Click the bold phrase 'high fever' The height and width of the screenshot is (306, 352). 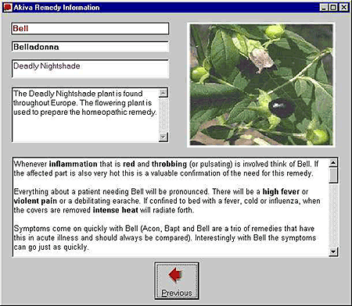(x=281, y=192)
